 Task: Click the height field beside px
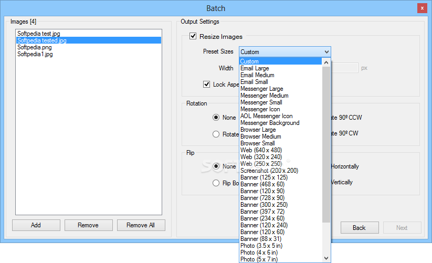pyautogui.click(x=344, y=68)
